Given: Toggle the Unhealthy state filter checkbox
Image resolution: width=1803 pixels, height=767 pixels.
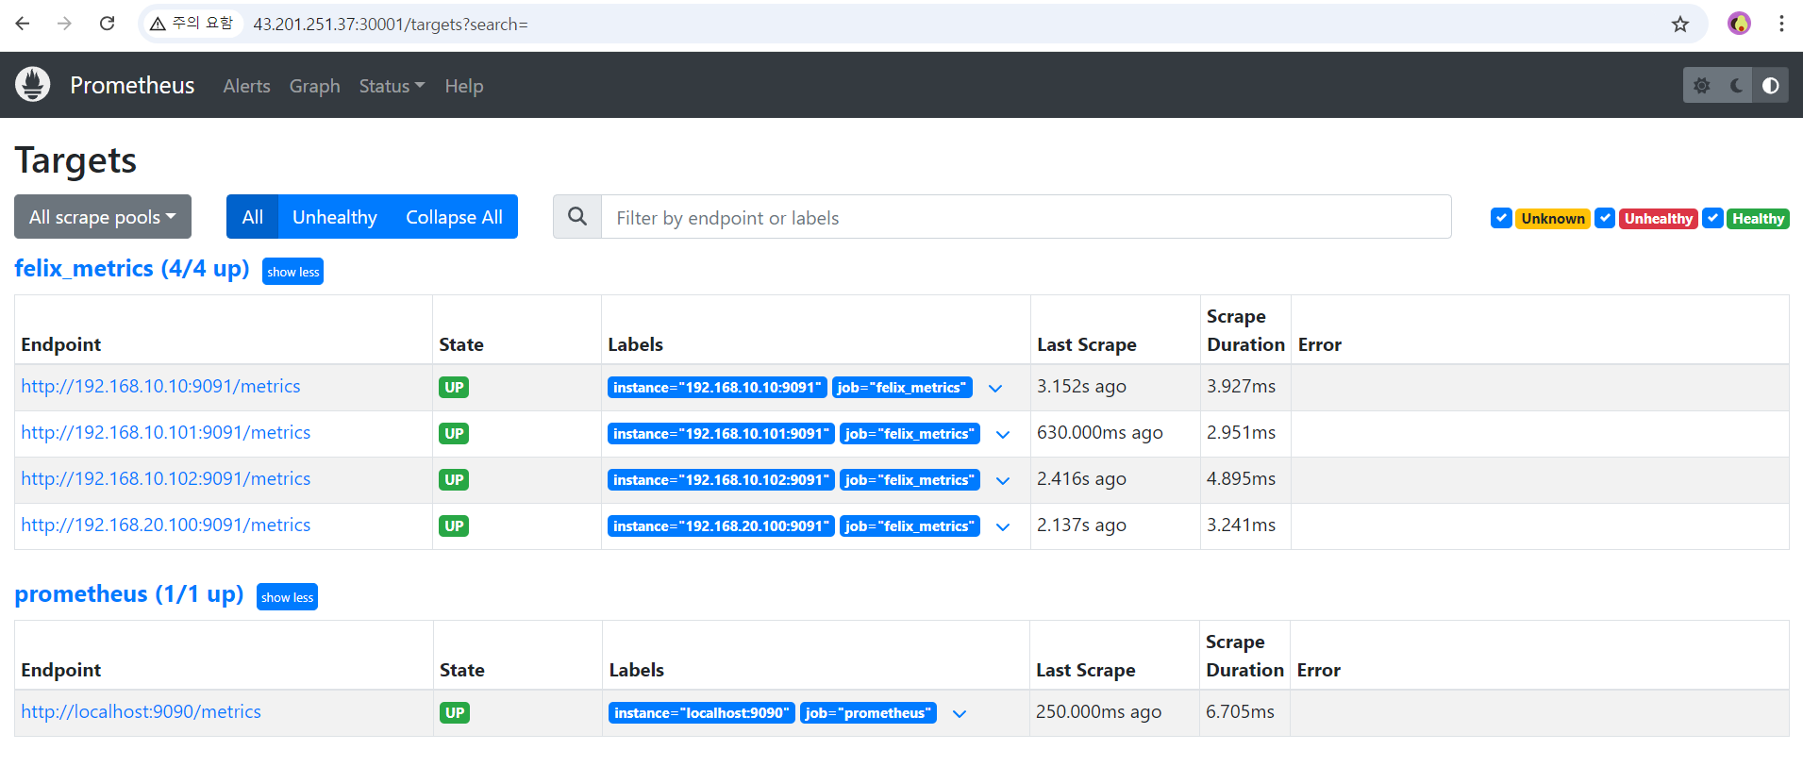Looking at the screenshot, I should coord(1605,218).
